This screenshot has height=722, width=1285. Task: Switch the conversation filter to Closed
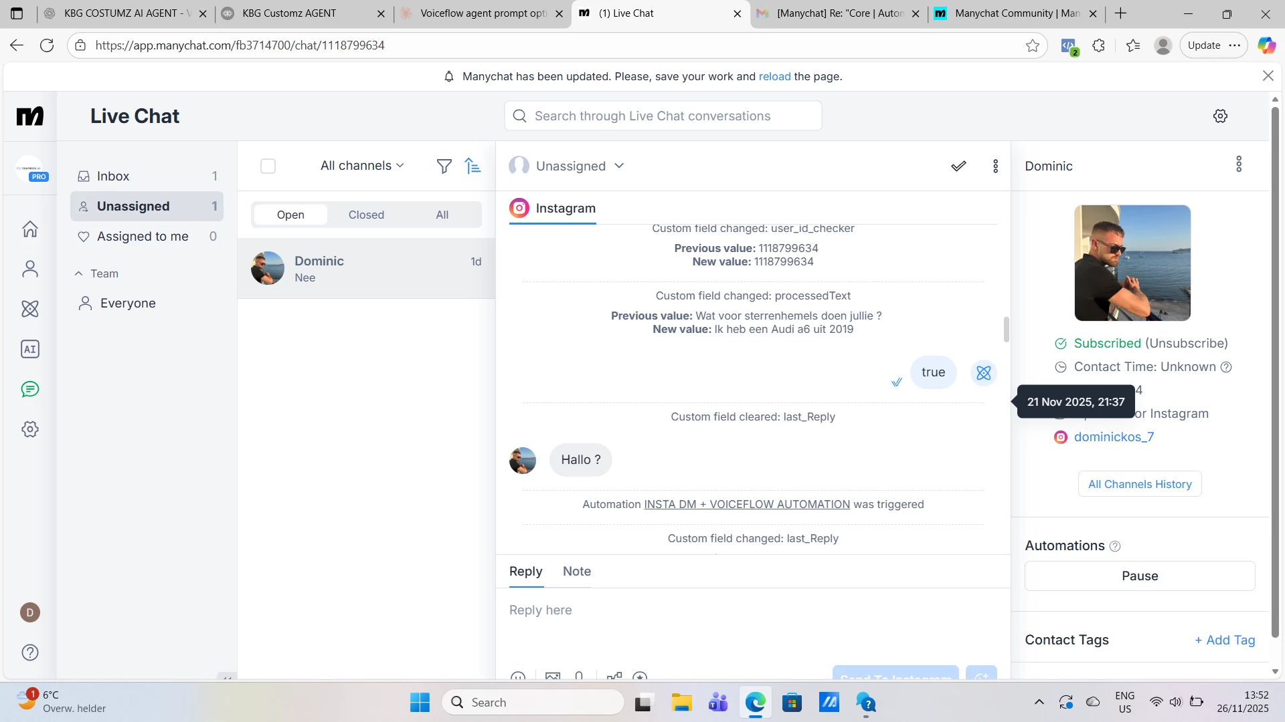366,215
